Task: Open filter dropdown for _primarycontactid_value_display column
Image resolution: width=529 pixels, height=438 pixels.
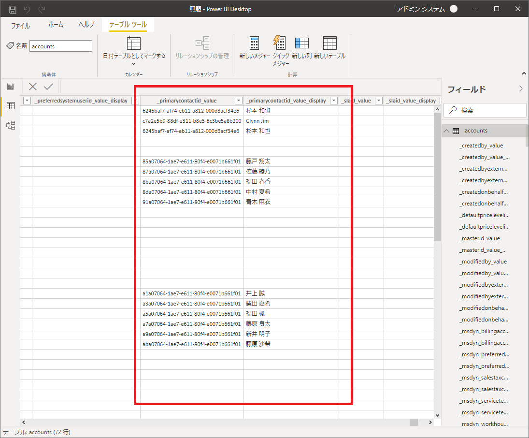Action: pyautogui.click(x=334, y=101)
